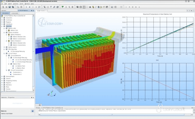Screen dimensions: 195x119
Task: Click the globe icon in the toolbar
Action: 107,7
